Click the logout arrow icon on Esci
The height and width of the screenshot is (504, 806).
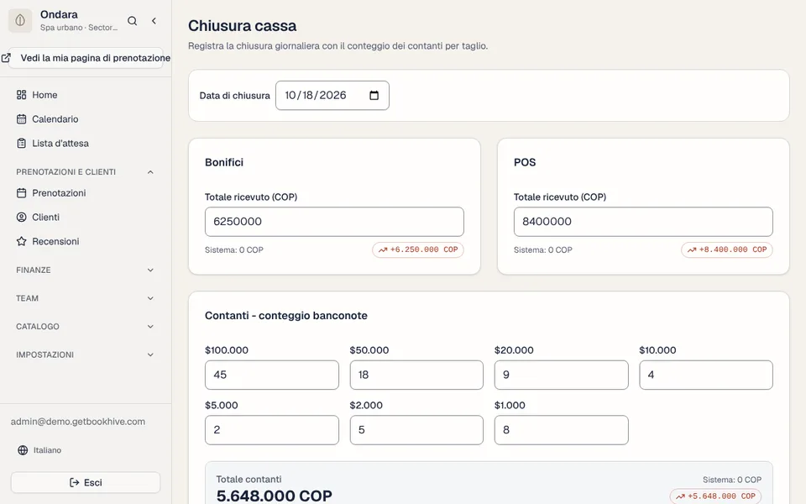74,482
